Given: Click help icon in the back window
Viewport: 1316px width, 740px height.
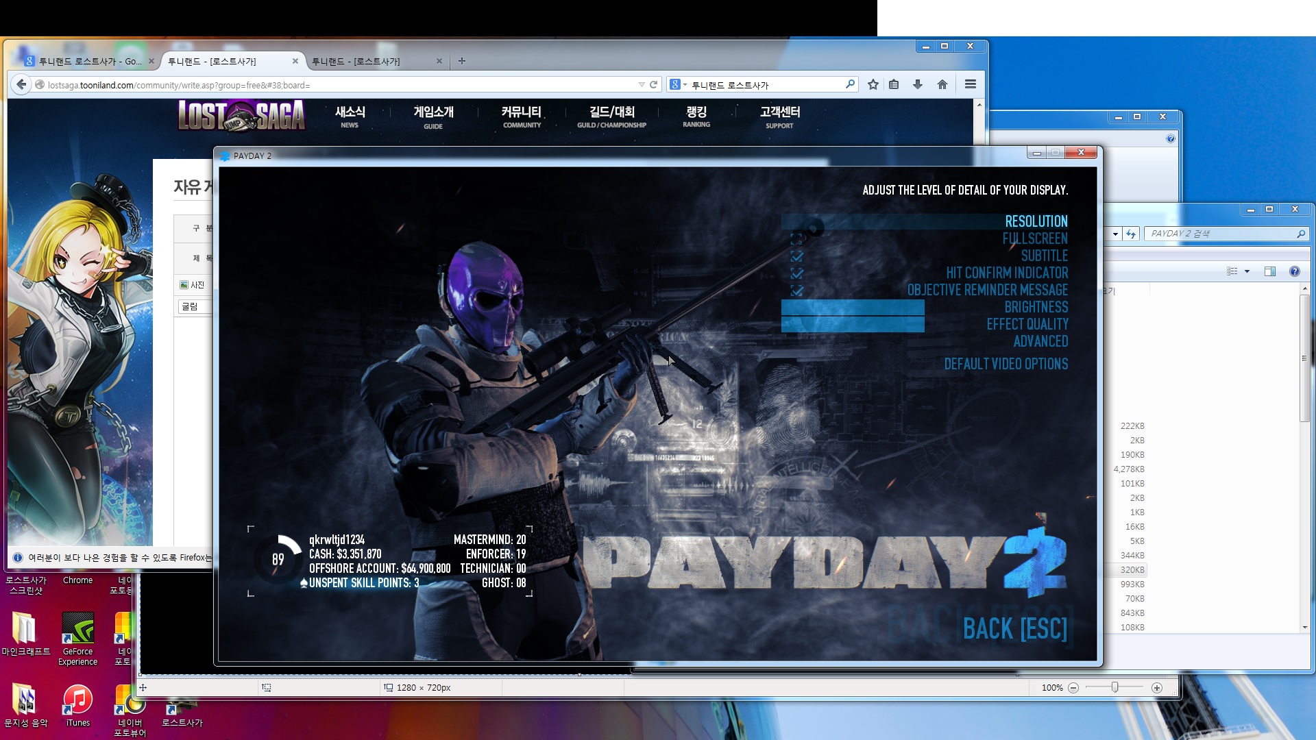Looking at the screenshot, I should coord(1171,138).
